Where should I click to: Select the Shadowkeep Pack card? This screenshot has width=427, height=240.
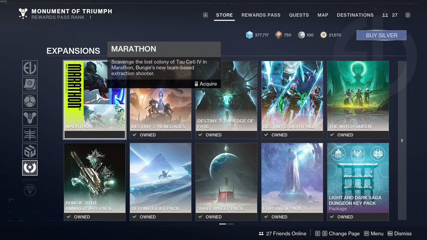tap(226, 182)
